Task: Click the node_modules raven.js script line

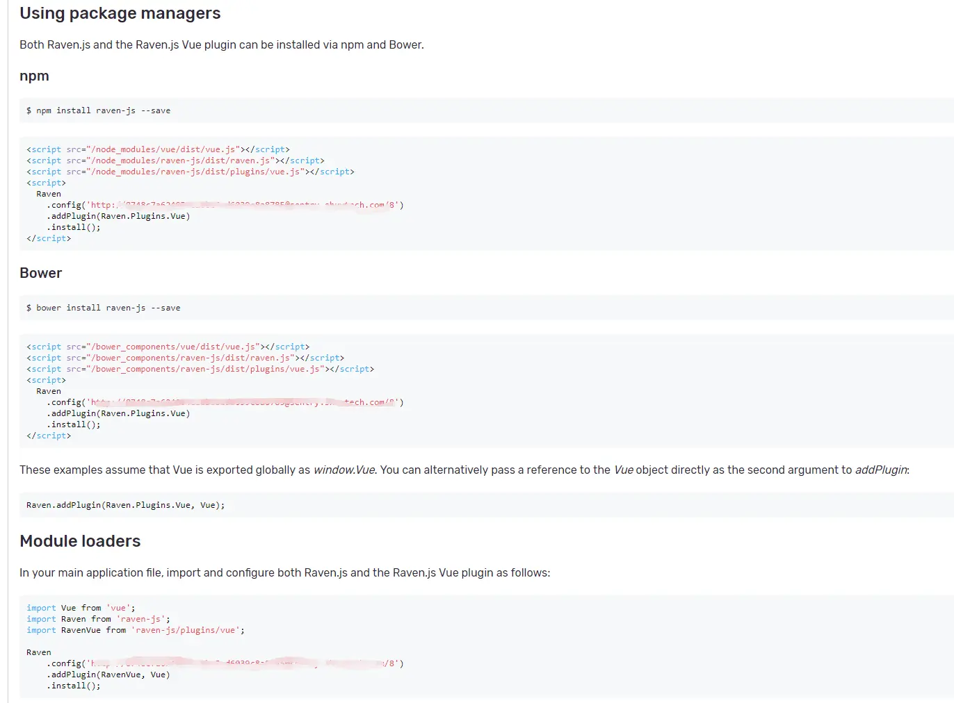Action: [x=175, y=160]
